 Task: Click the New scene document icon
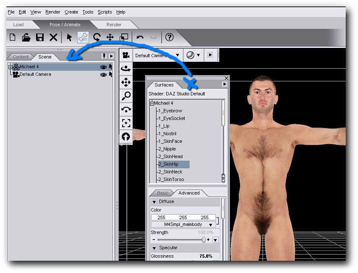pyautogui.click(x=13, y=37)
